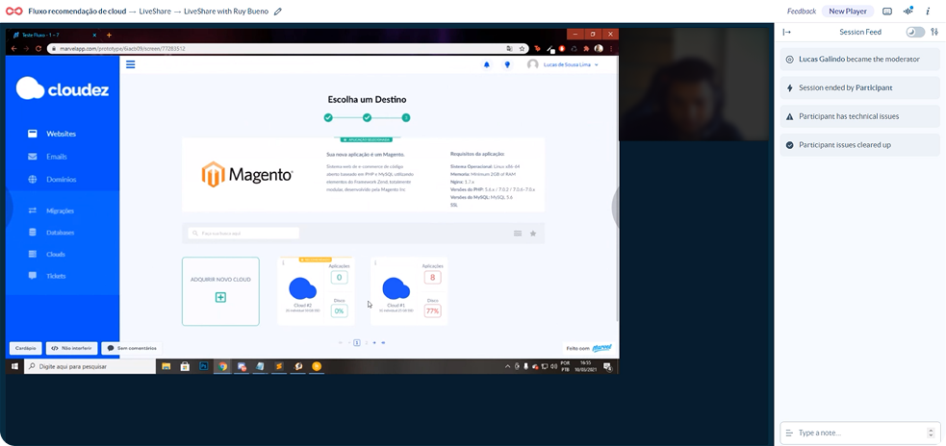
Task: Click the Feito com Marvel badge
Action: (589, 348)
